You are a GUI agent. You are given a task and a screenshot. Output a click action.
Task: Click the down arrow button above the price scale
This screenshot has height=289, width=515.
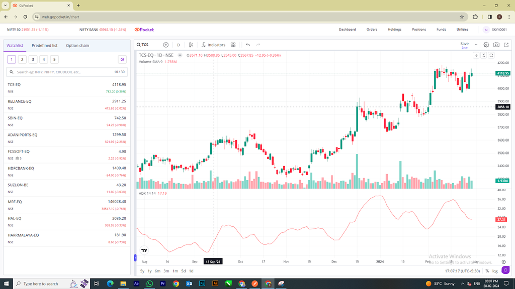tap(476, 55)
